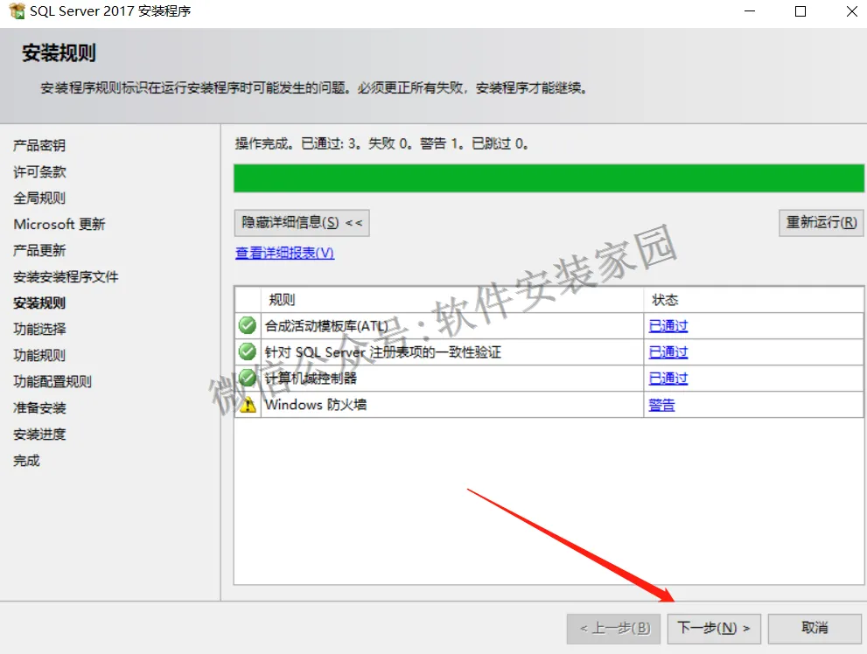Click the green completed progress bar
This screenshot has height=654, width=867.
549,177
